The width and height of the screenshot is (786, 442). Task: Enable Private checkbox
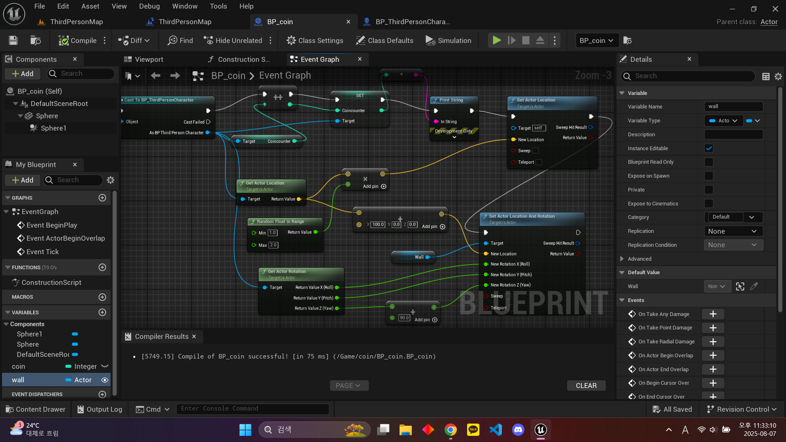coord(709,190)
